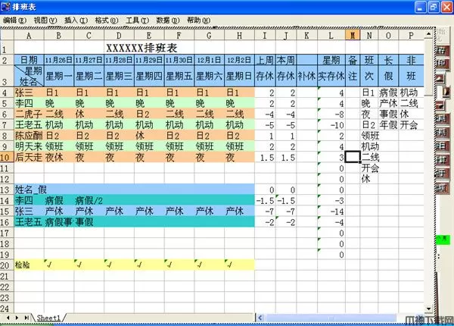Select highlighted row 10 header
Screen dimensions: 454x326
7,158
